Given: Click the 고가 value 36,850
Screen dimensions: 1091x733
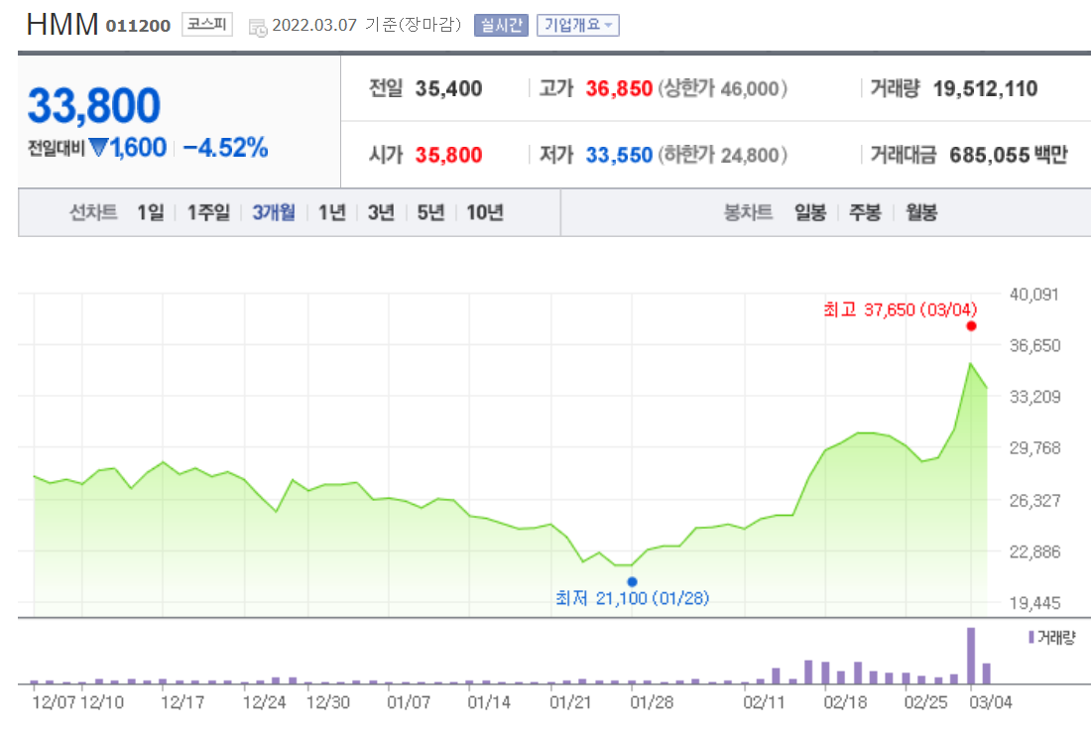Looking at the screenshot, I should tap(619, 88).
